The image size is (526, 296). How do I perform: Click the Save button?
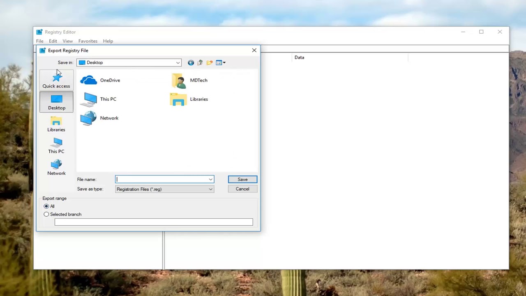tap(242, 179)
